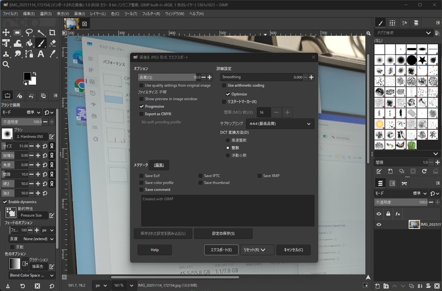442x291 pixels.
Task: Open the ヘルプ(H) menu
Action: click(x=196, y=13)
